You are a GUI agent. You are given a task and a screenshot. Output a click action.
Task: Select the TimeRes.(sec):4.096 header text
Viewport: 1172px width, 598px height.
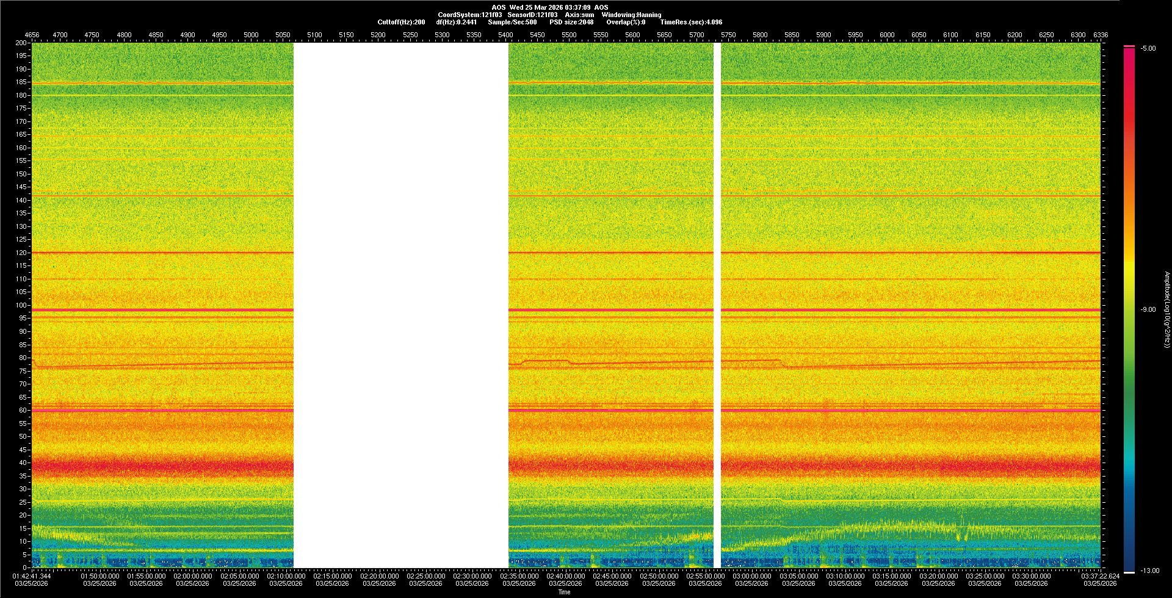coord(690,22)
